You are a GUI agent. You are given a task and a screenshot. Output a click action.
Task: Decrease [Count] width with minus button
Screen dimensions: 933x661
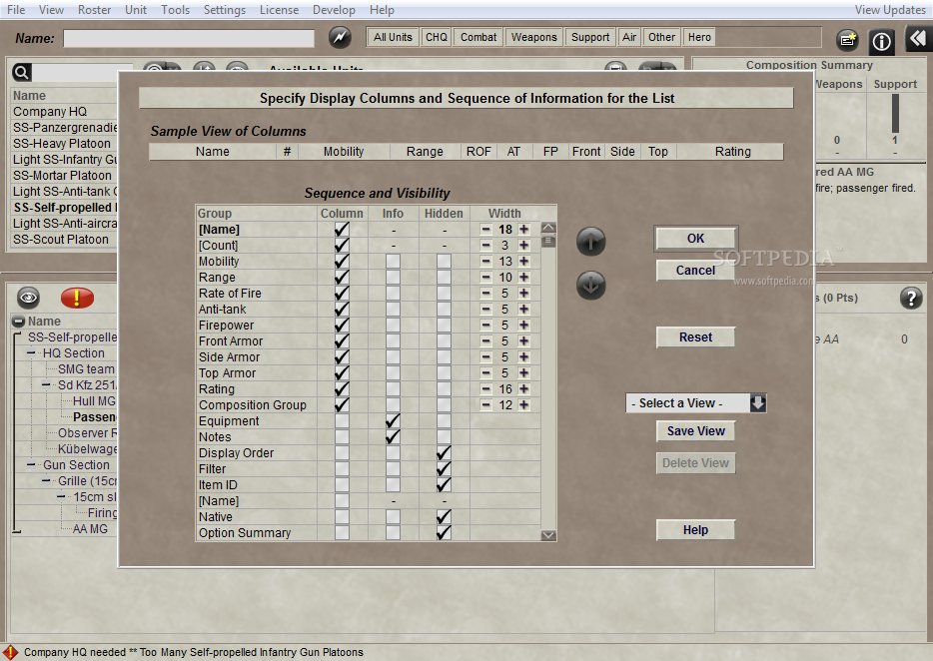(486, 245)
